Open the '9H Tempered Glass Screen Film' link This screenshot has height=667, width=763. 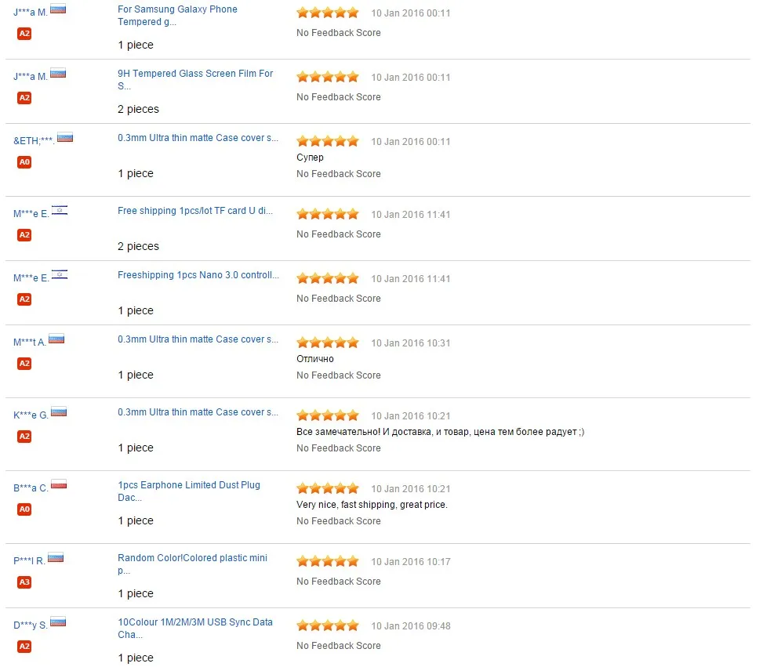pyautogui.click(x=195, y=79)
